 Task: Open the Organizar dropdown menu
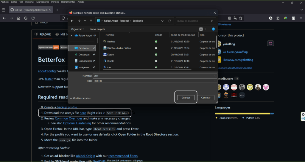click(77, 29)
